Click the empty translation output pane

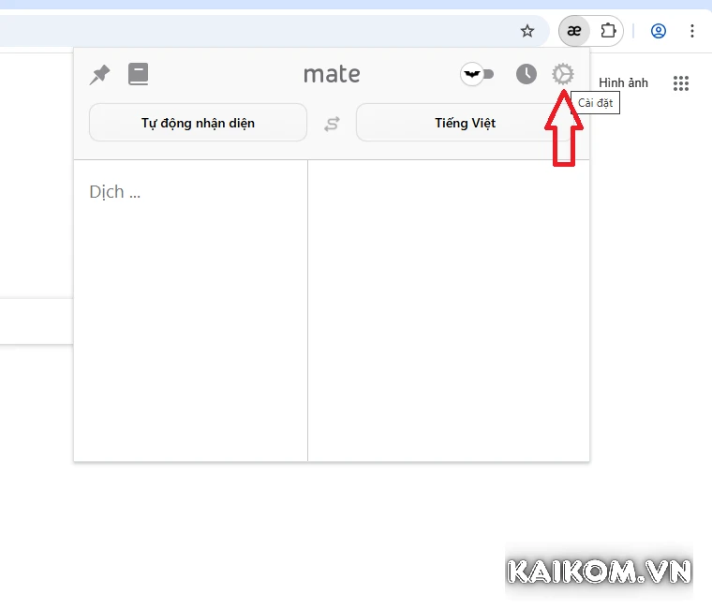tap(448, 309)
